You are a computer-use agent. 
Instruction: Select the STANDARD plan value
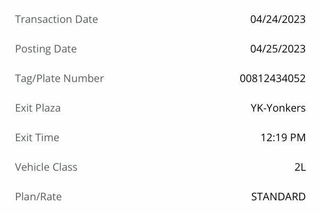[278, 196]
